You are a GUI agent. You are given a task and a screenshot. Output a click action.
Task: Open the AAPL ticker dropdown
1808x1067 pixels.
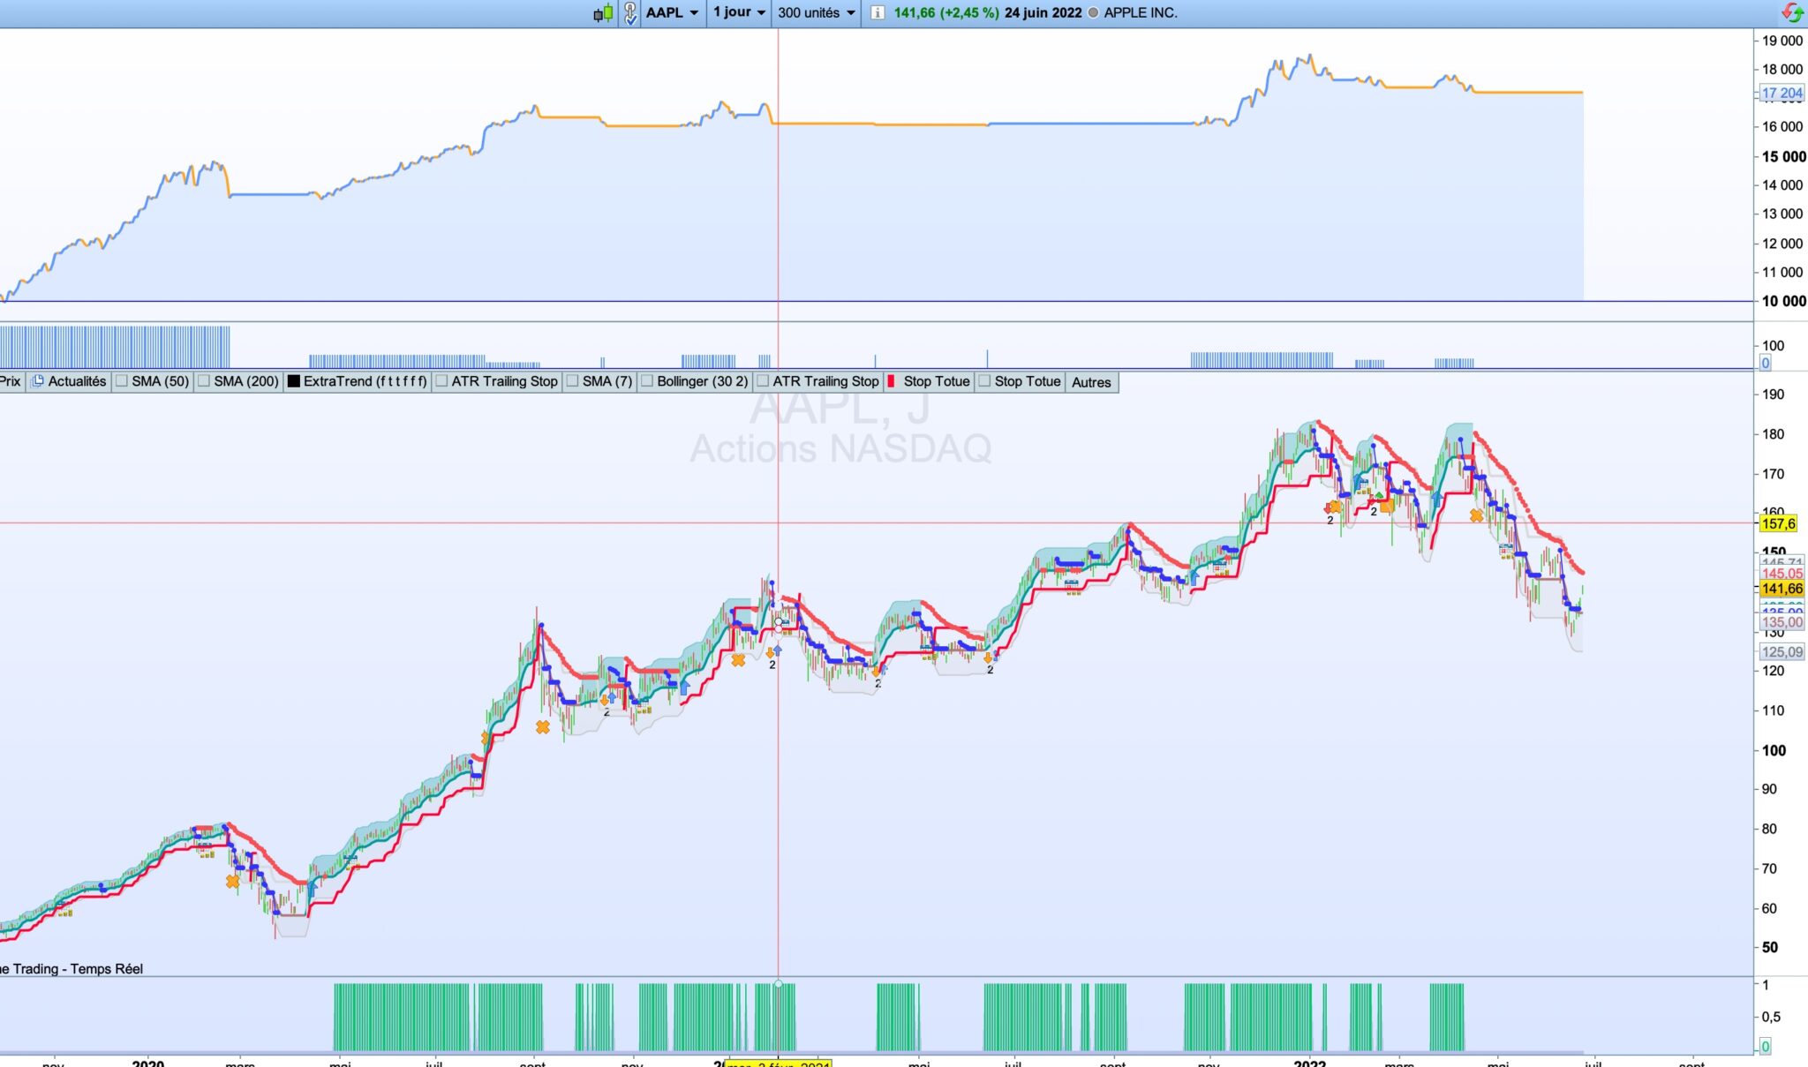click(x=673, y=13)
